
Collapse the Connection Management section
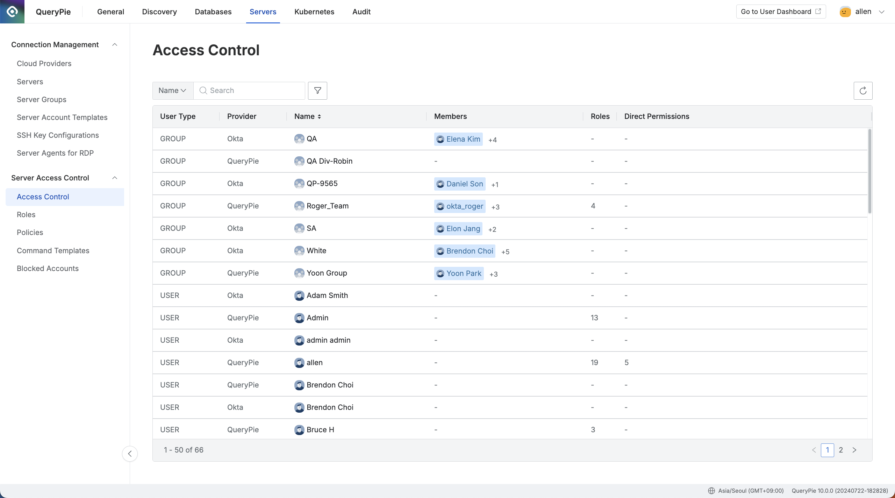(115, 45)
